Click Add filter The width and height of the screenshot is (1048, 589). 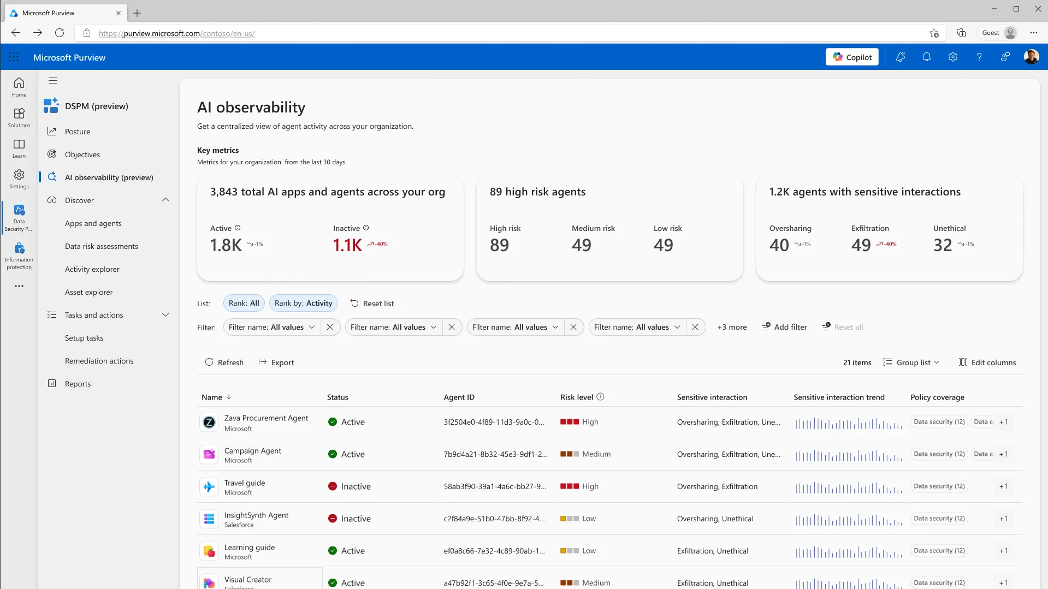(x=784, y=327)
